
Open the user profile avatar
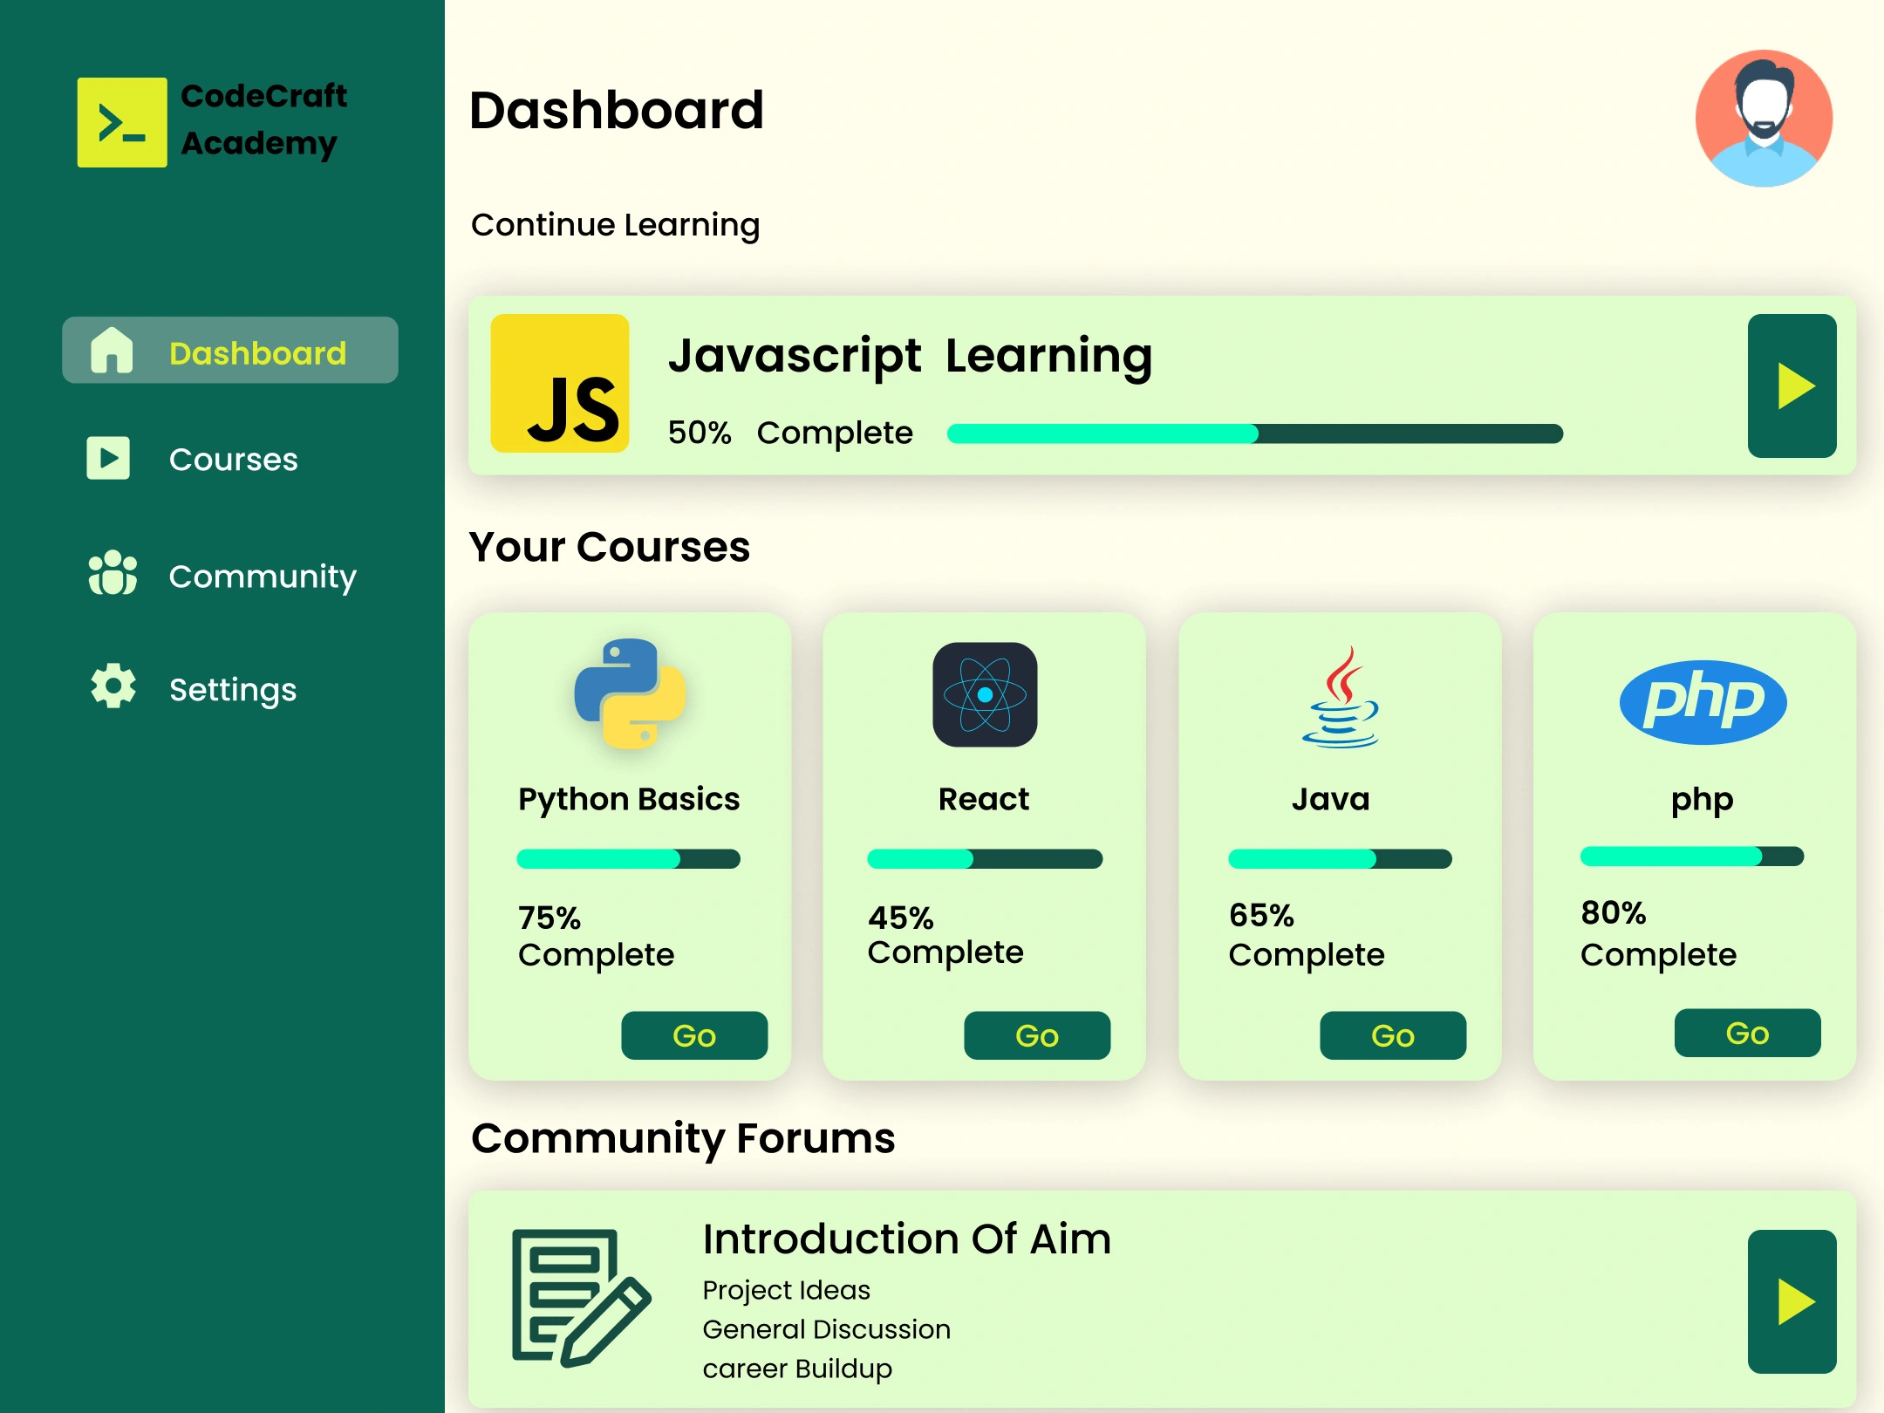tap(1764, 118)
